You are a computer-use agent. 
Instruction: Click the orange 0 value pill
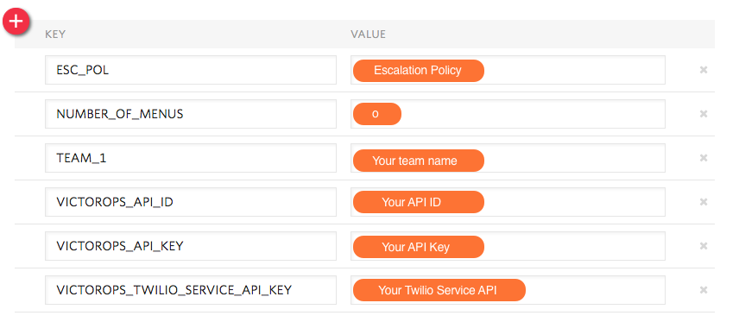point(377,114)
